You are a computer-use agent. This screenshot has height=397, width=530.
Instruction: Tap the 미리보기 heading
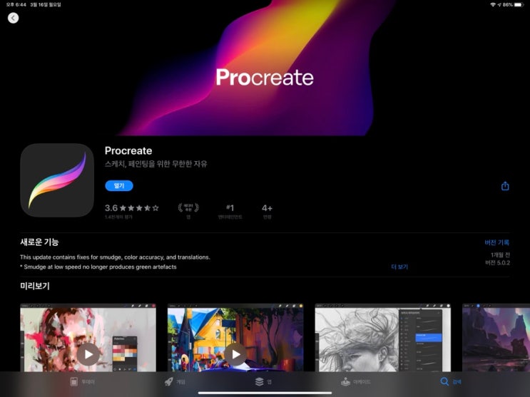tap(35, 286)
